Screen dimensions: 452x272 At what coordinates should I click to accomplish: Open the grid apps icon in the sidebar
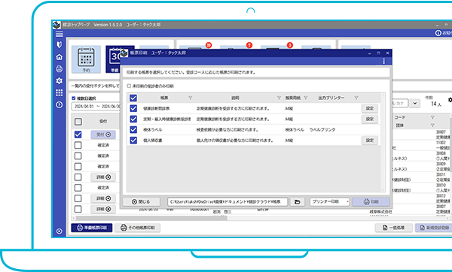tap(59, 92)
